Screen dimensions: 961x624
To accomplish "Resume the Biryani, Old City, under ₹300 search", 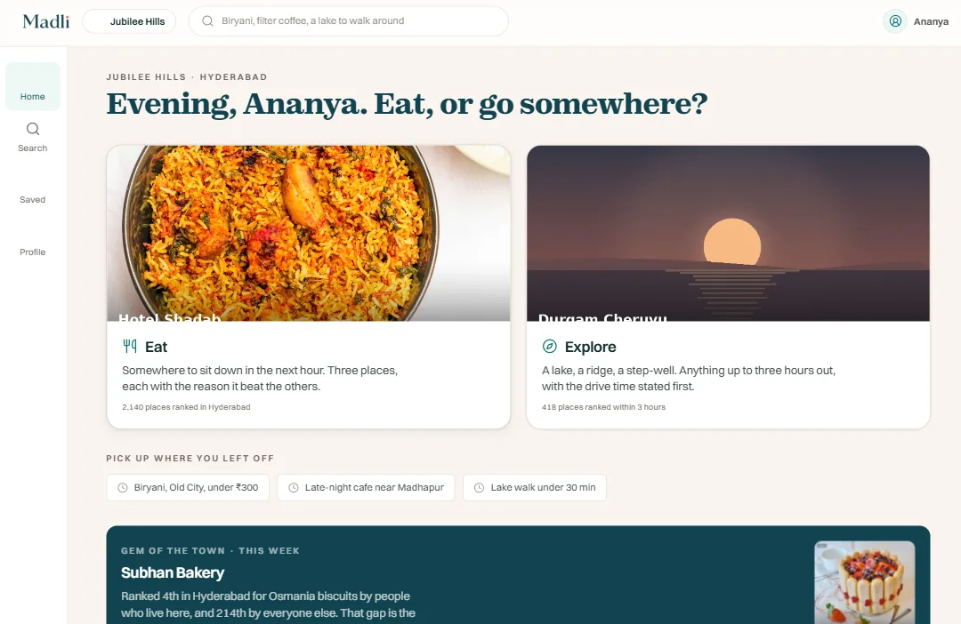I will (x=188, y=487).
